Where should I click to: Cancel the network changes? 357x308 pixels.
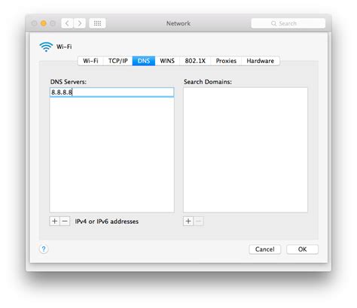click(x=265, y=249)
